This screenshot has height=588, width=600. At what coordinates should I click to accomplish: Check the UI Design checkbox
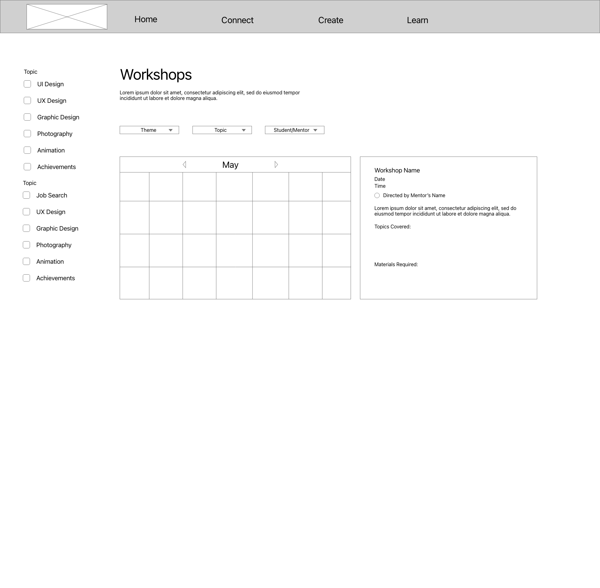(27, 84)
